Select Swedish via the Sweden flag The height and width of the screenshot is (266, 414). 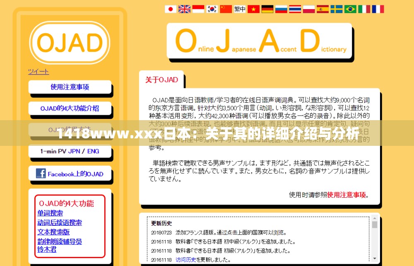(336, 8)
